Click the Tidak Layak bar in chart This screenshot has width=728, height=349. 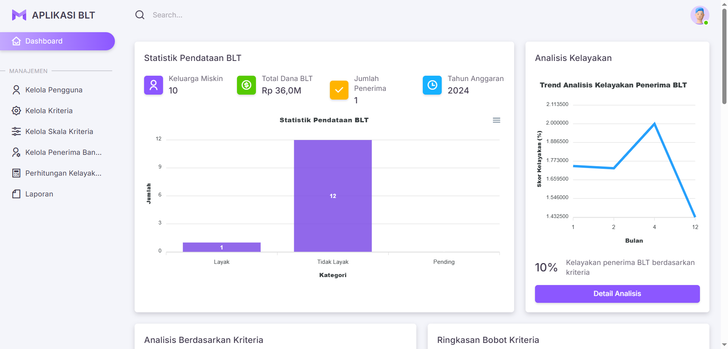(x=333, y=196)
